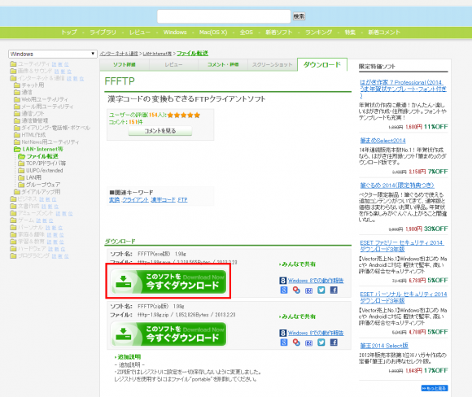Open ESET ファミリー セキュリティ 2014 link

tap(402, 246)
